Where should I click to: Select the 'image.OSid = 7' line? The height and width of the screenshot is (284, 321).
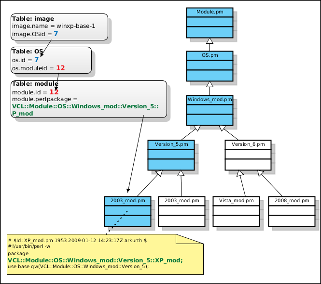[35, 34]
